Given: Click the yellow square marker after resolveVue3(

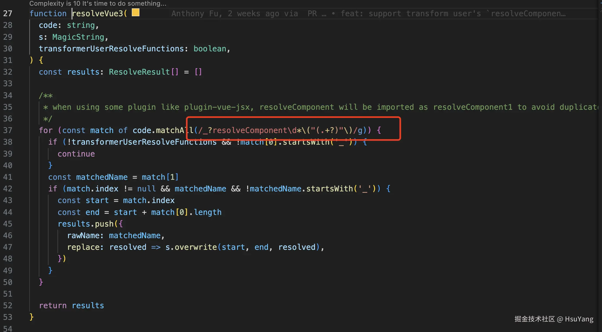Looking at the screenshot, I should [x=135, y=13].
